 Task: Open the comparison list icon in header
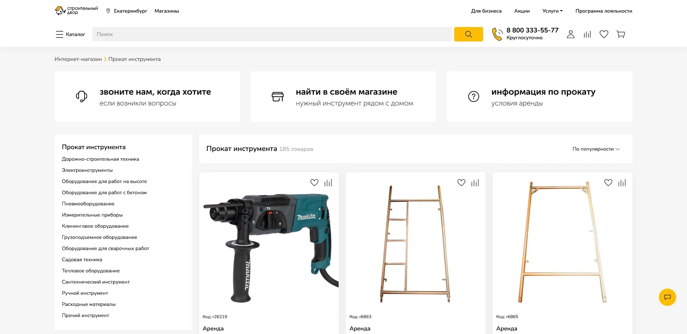(587, 34)
